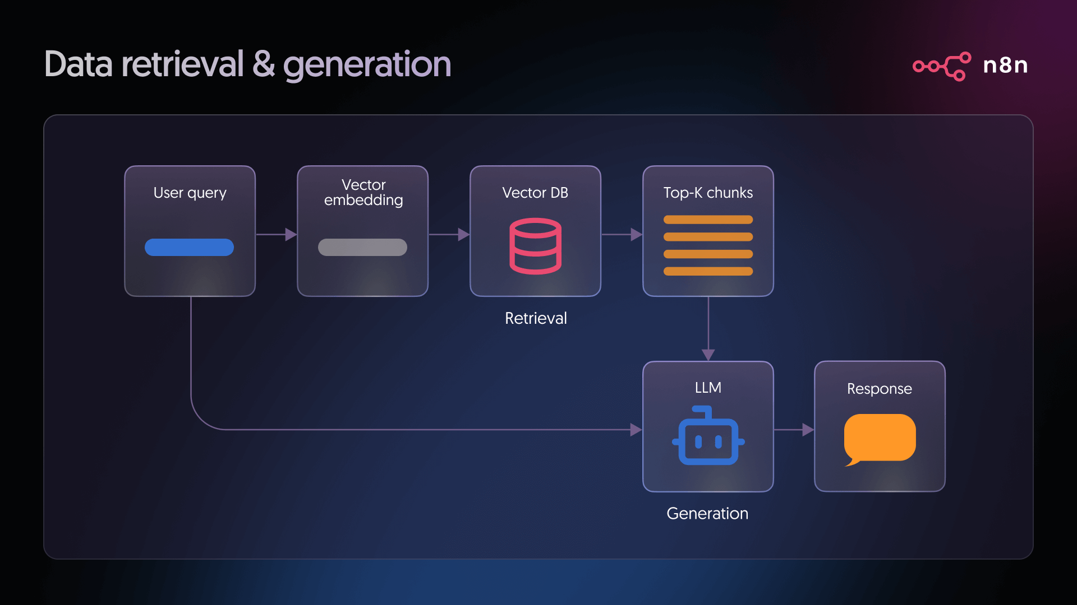Click the red Vector DB database icon
The width and height of the screenshot is (1077, 605).
tap(535, 246)
